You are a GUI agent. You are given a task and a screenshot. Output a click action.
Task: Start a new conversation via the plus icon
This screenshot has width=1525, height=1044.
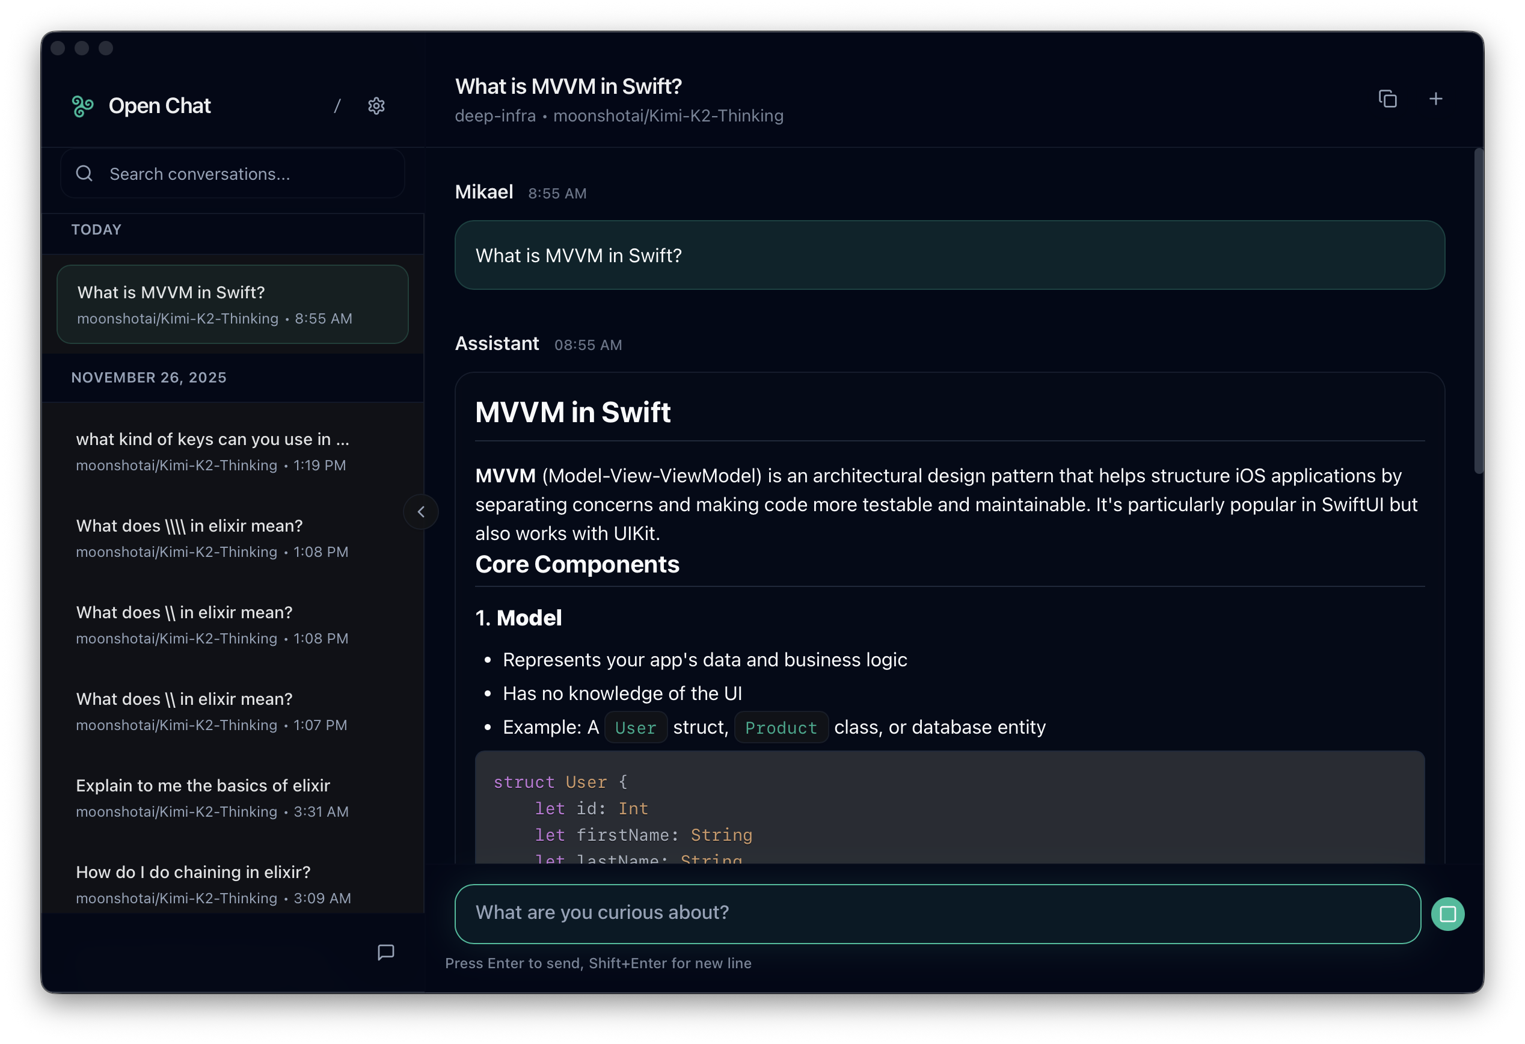point(1435,99)
